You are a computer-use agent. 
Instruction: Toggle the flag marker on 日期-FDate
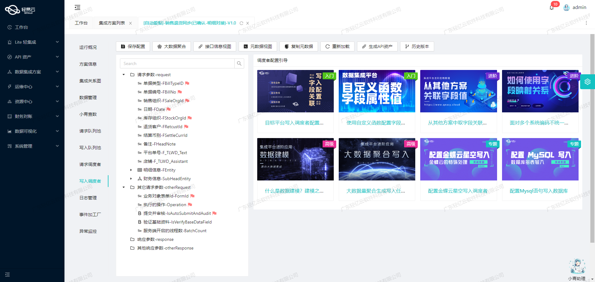pos(168,109)
